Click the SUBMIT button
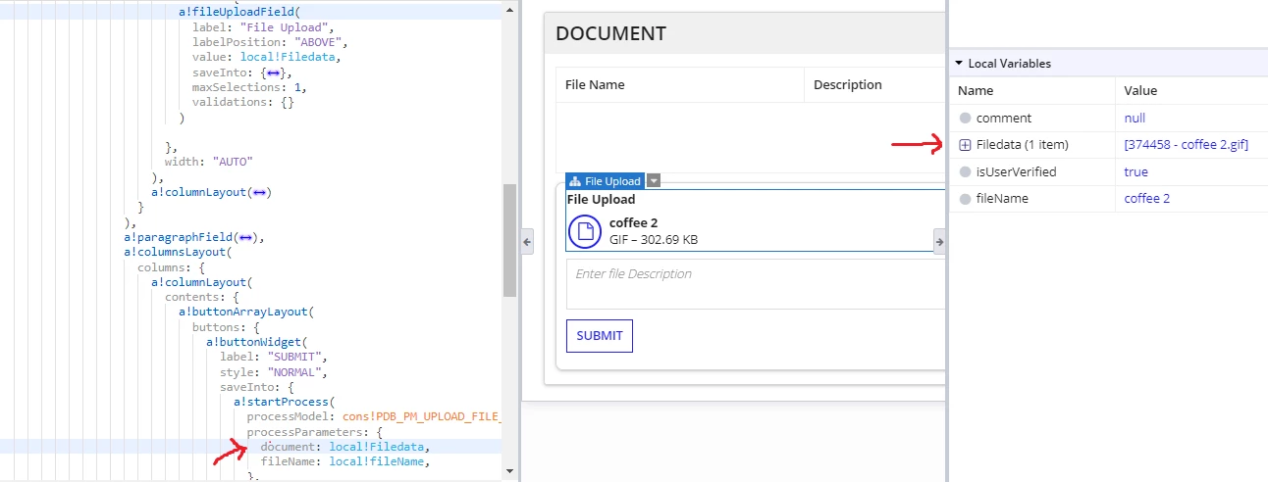1268x482 pixels. 600,335
